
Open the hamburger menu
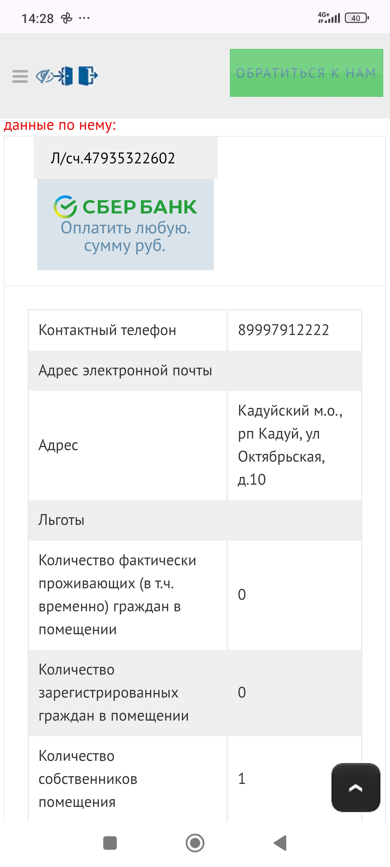point(20,76)
